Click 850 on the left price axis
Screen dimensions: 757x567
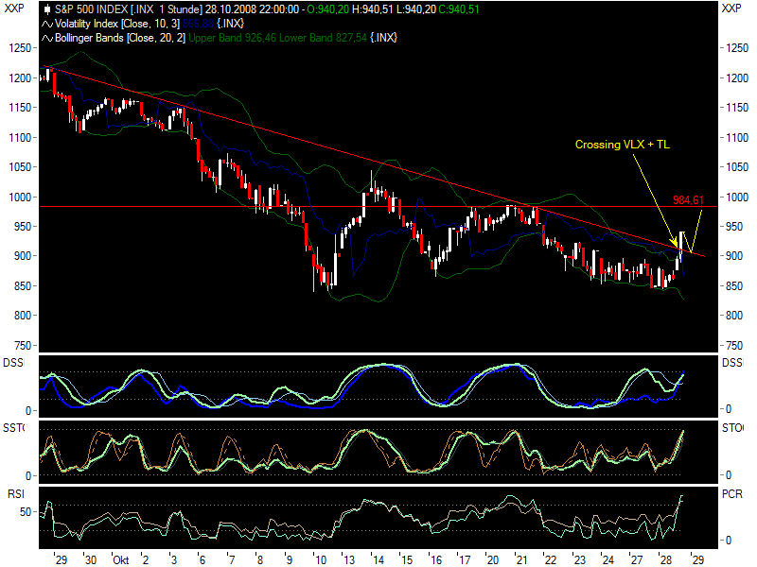[x=23, y=286]
